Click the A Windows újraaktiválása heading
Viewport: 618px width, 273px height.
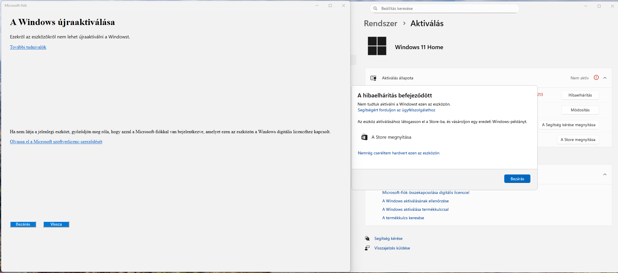click(x=63, y=22)
